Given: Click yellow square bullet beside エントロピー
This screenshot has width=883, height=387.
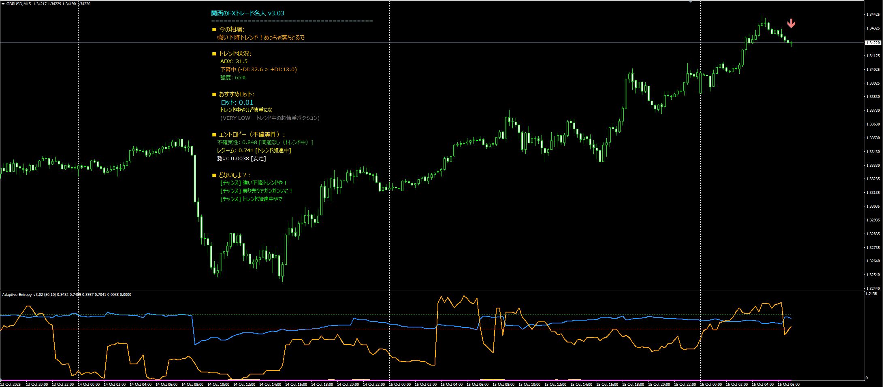Looking at the screenshot, I should [214, 135].
